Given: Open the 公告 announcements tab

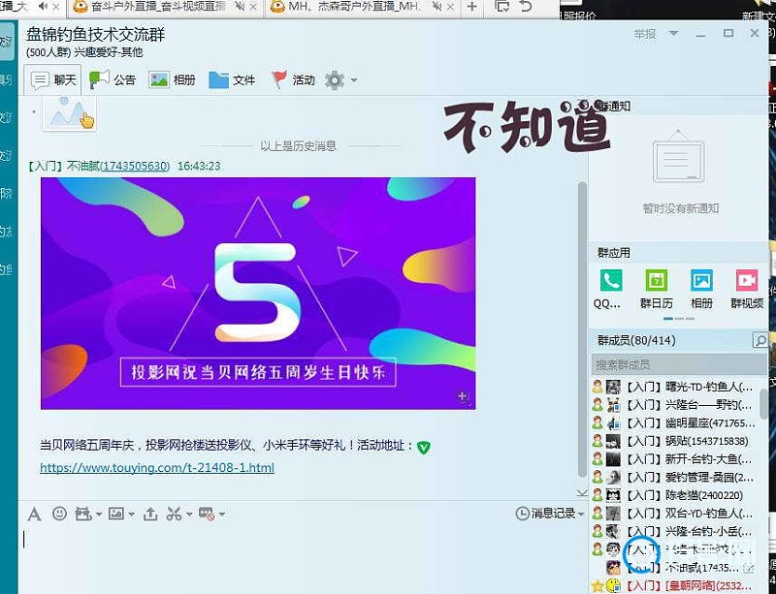Looking at the screenshot, I should tap(112, 79).
